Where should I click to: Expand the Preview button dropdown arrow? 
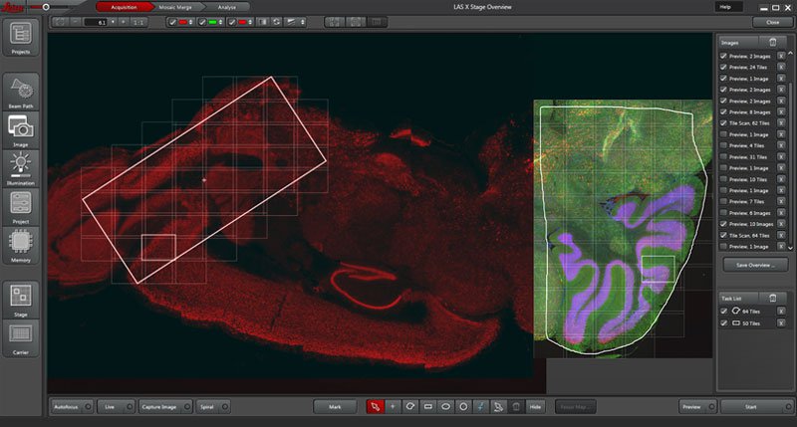[x=710, y=406]
